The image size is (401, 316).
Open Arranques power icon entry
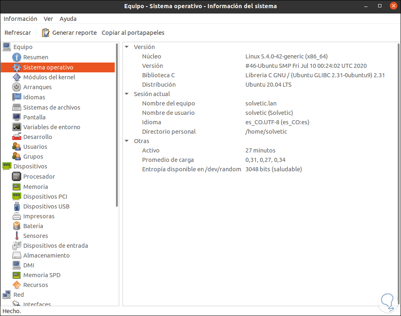pos(16,87)
